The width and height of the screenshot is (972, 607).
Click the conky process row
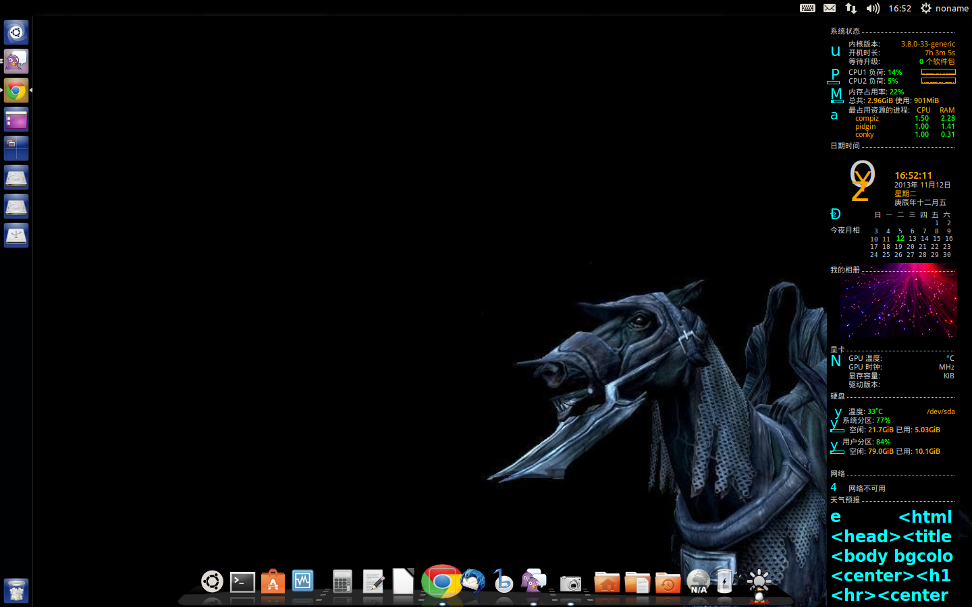coord(905,134)
